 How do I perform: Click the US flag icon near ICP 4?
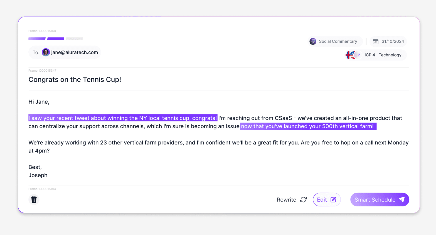pyautogui.click(x=352, y=55)
